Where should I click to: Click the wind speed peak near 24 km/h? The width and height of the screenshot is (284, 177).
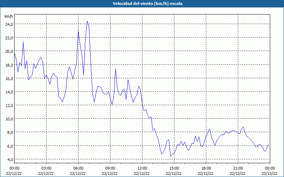(x=87, y=21)
